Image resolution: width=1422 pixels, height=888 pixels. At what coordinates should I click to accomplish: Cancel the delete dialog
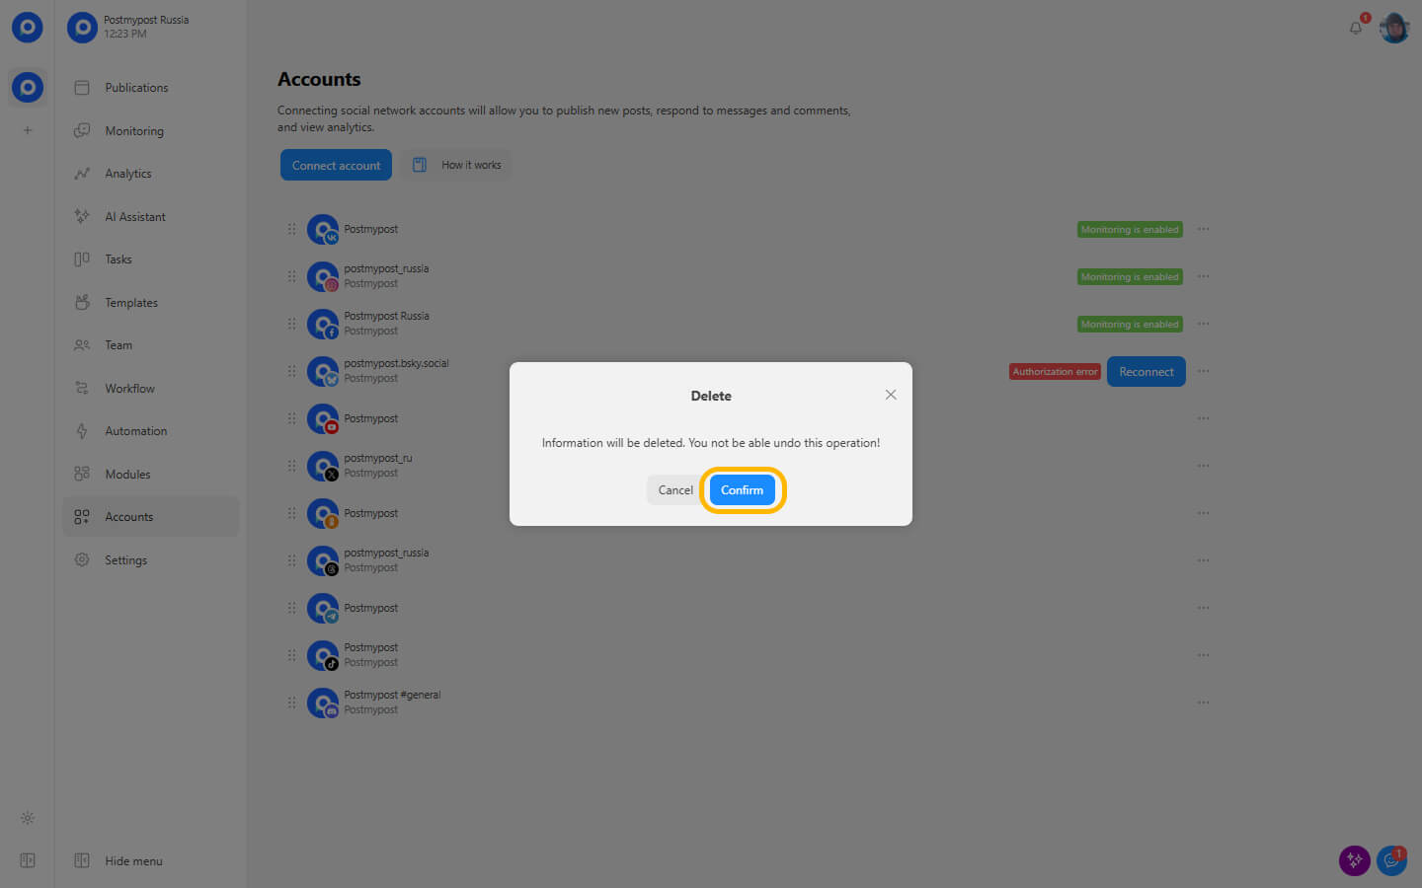pos(675,490)
